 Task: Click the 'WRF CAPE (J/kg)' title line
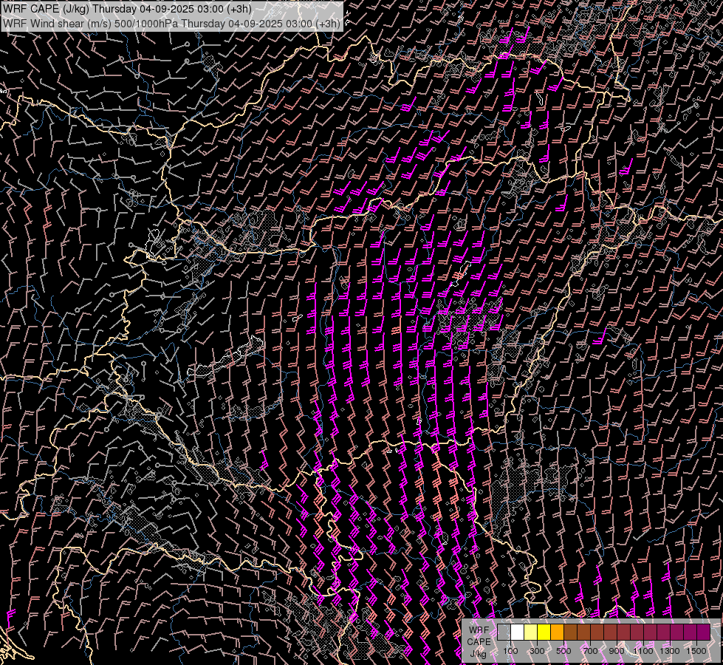[x=127, y=9]
